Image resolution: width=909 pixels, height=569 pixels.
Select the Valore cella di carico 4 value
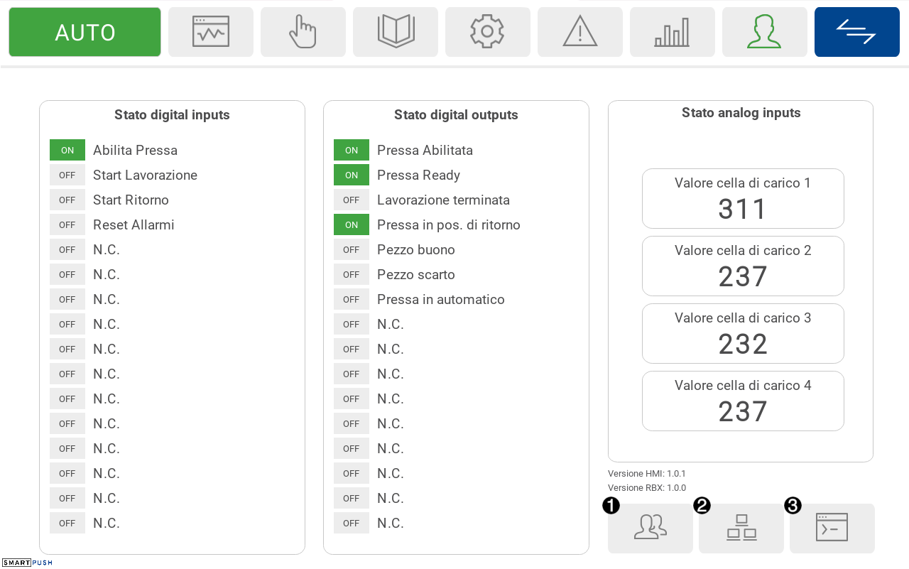[x=743, y=412]
